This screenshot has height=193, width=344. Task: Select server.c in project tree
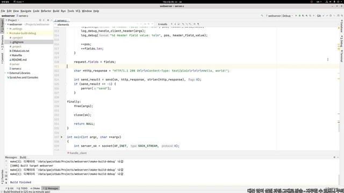[x=16, y=69]
